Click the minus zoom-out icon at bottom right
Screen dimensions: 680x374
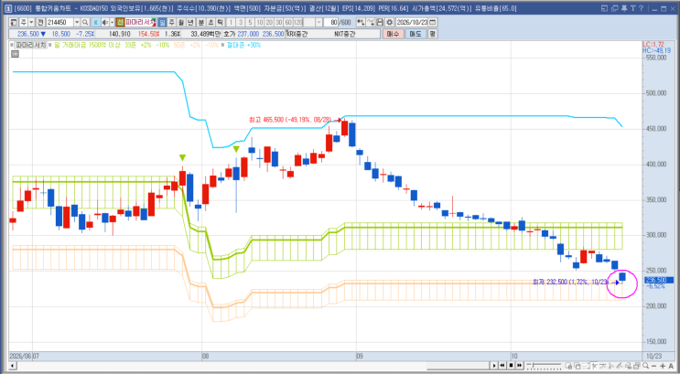[653, 366]
